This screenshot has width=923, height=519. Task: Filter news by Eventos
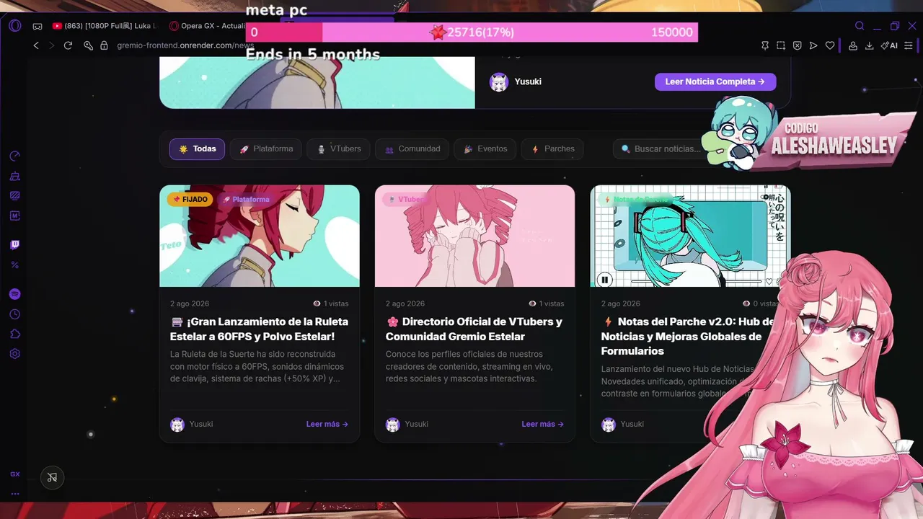(x=485, y=149)
